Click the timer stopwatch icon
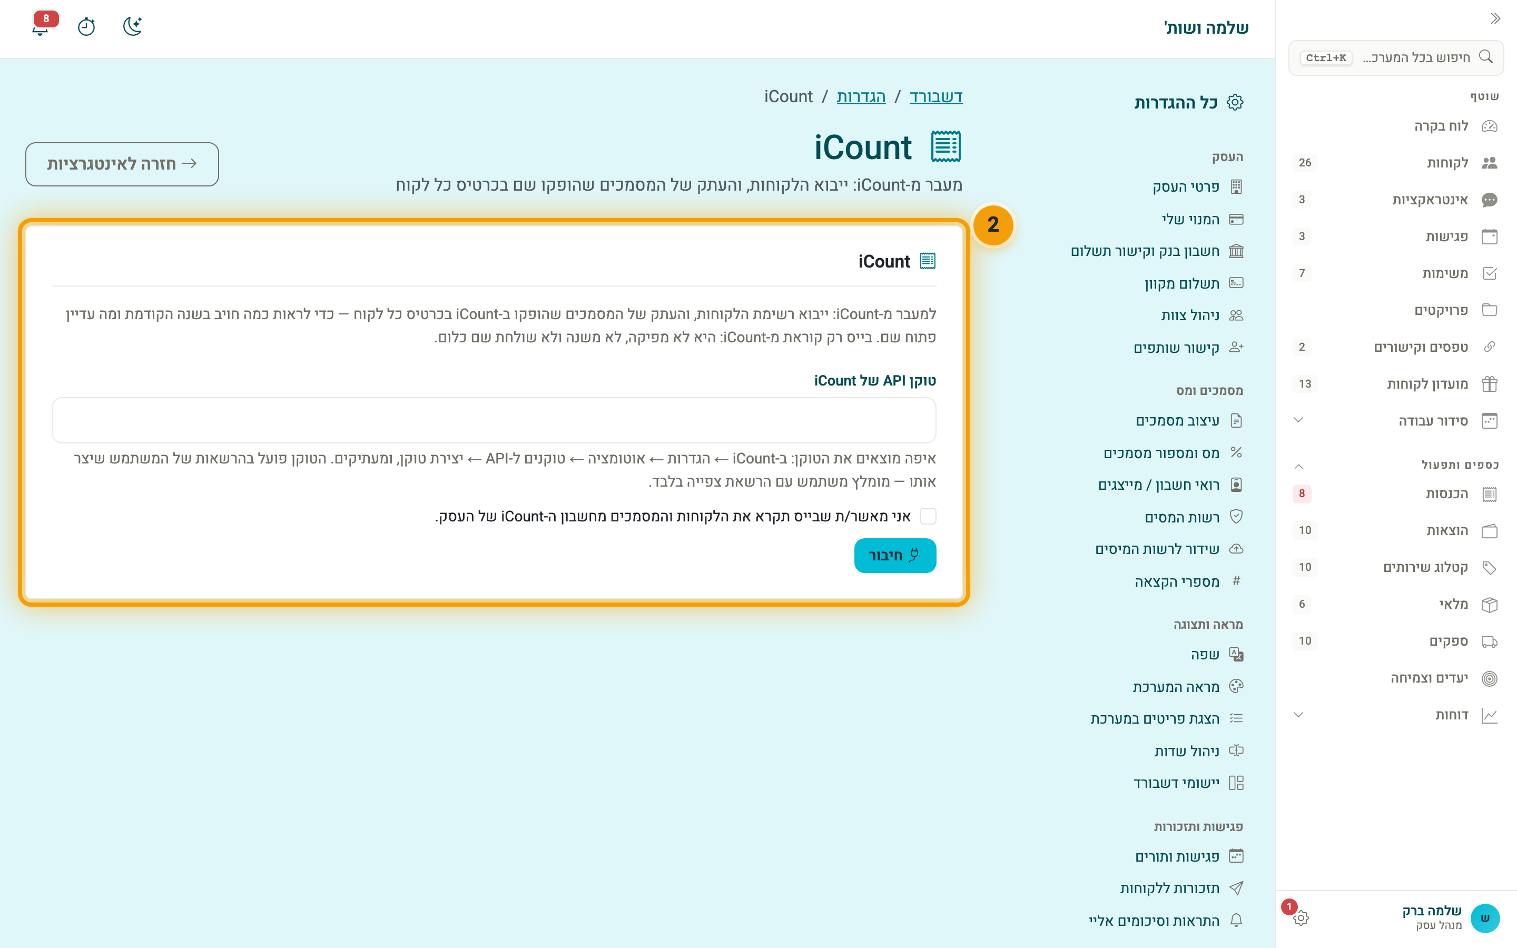 [86, 27]
